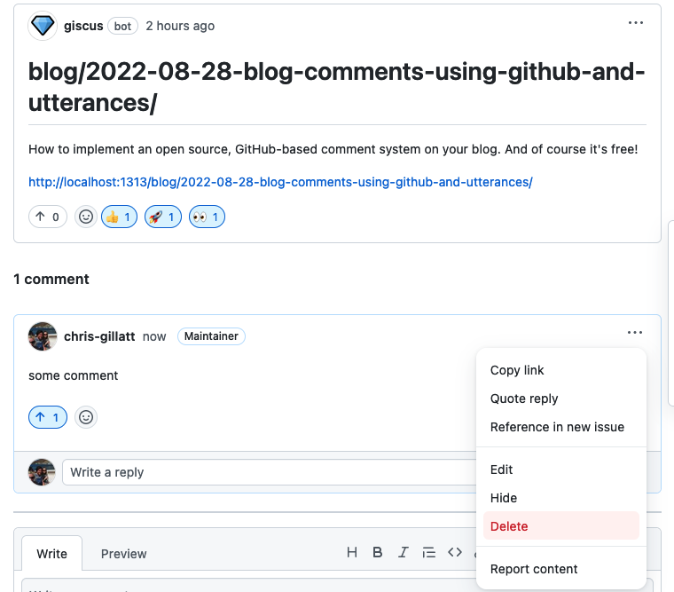Toggle the eyes reaction
Image resolution: width=674 pixels, height=592 pixels.
(207, 217)
